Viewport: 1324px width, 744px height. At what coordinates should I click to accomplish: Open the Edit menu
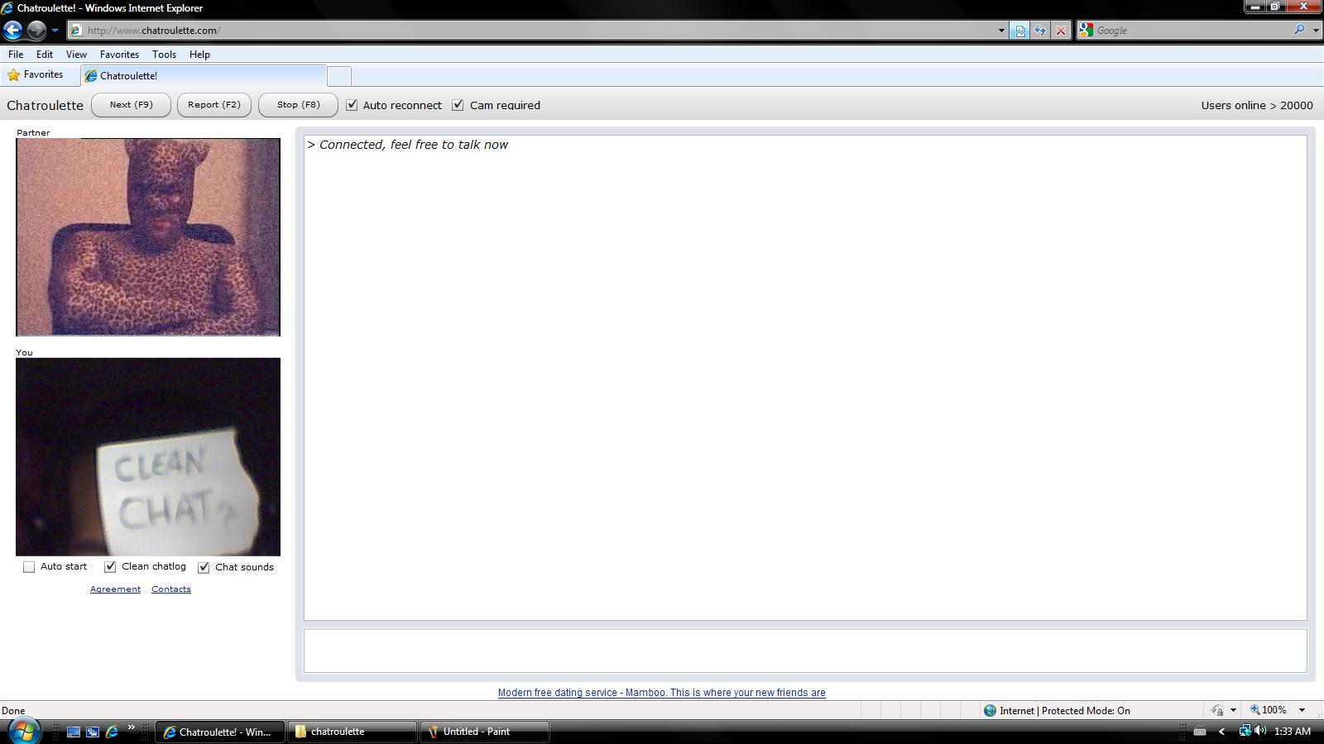click(x=45, y=55)
